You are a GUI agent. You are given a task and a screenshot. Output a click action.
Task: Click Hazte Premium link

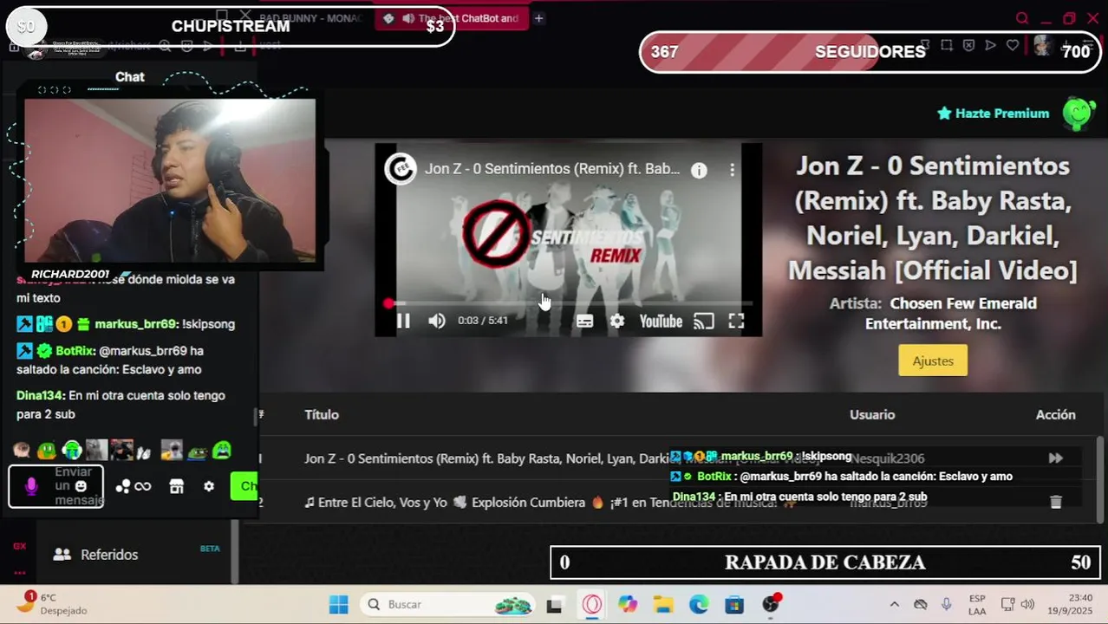coord(994,114)
